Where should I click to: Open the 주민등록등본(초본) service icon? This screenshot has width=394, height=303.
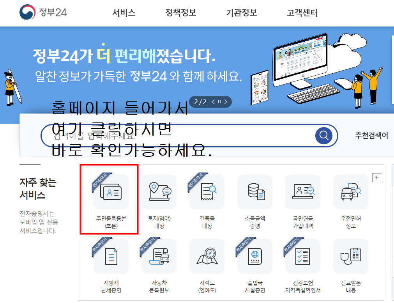111,192
